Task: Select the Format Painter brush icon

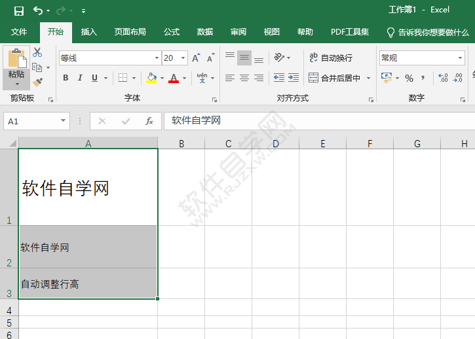Action: 37,82
